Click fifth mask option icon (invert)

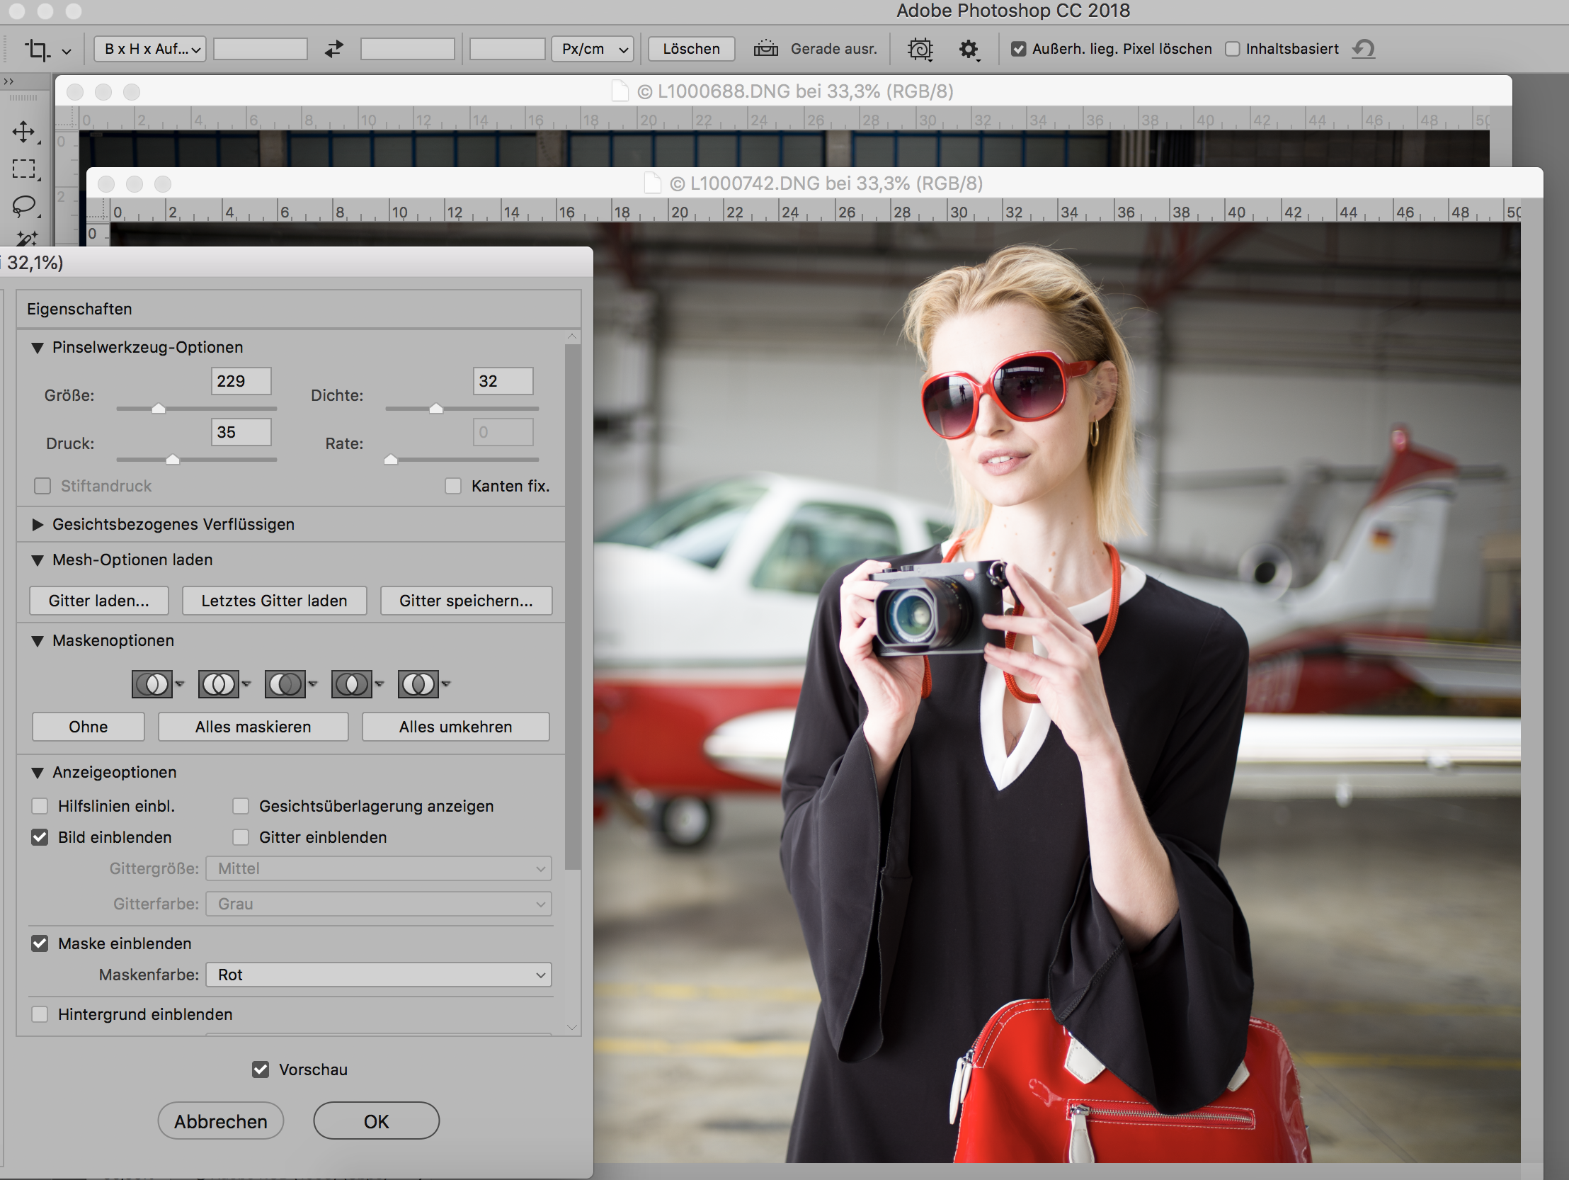click(418, 684)
